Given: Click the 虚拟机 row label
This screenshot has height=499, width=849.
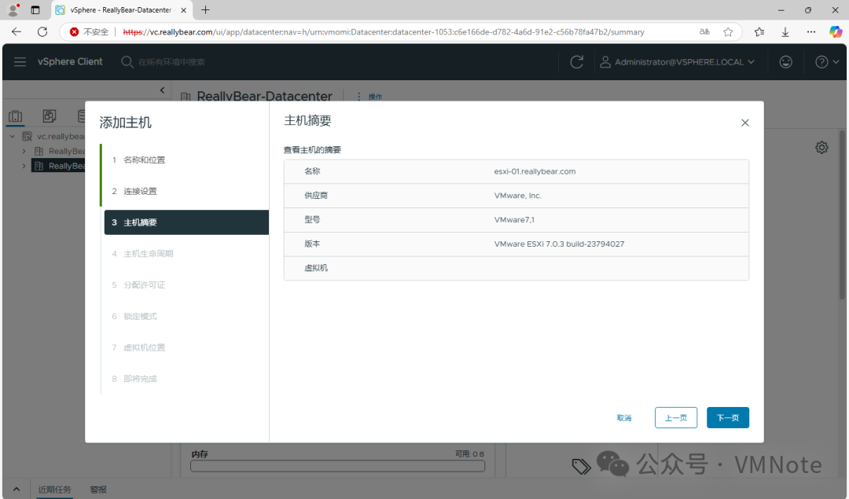Looking at the screenshot, I should pyautogui.click(x=316, y=268).
